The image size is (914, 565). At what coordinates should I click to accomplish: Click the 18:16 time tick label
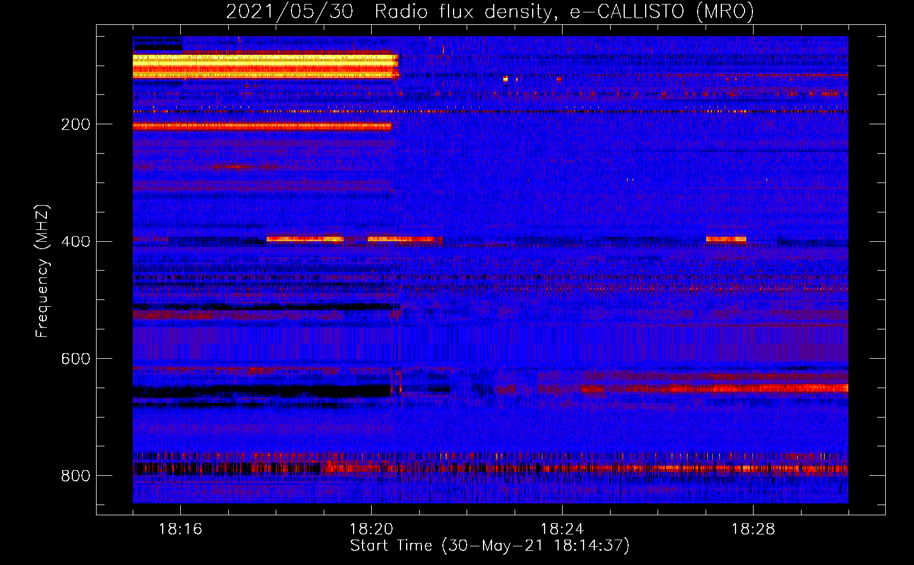coord(180,529)
